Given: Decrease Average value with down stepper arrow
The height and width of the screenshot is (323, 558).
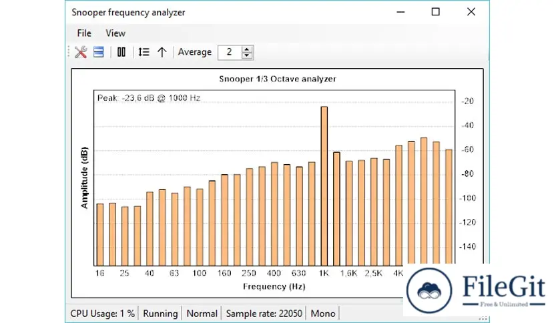Looking at the screenshot, I should coord(246,55).
